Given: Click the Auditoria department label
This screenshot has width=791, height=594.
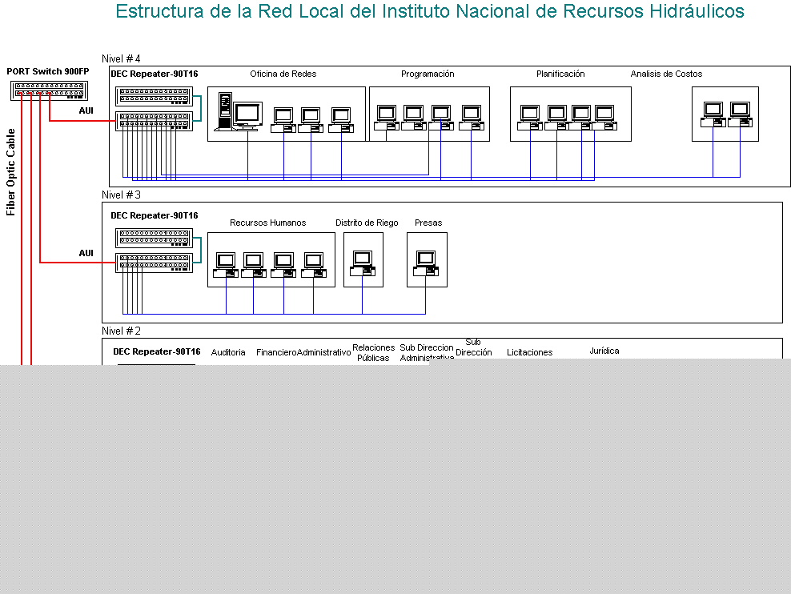Looking at the screenshot, I should [x=228, y=352].
